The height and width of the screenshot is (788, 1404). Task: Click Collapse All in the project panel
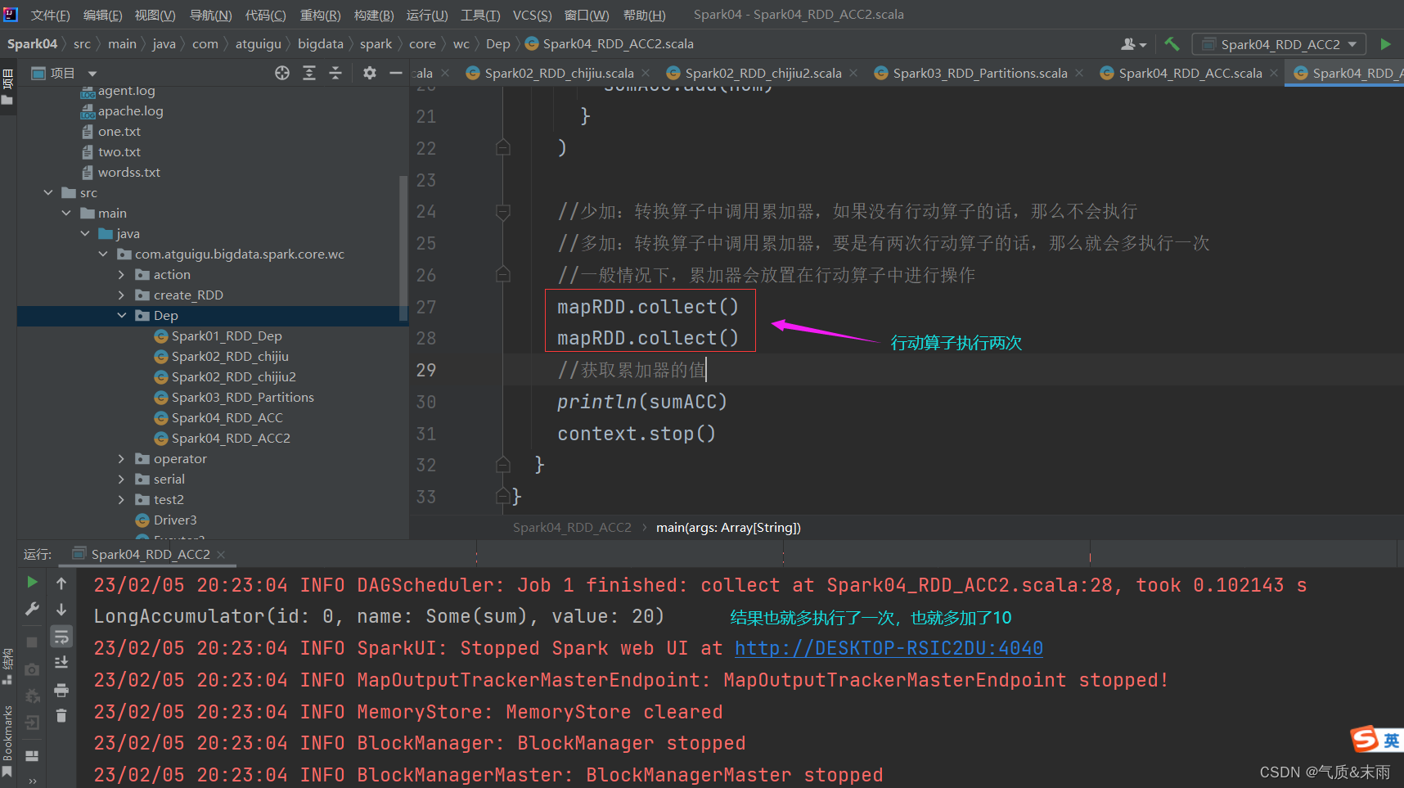pos(335,73)
